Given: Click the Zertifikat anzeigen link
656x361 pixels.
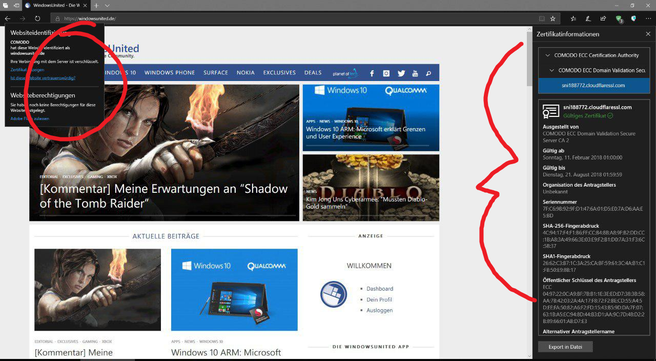Looking at the screenshot, I should click(27, 70).
